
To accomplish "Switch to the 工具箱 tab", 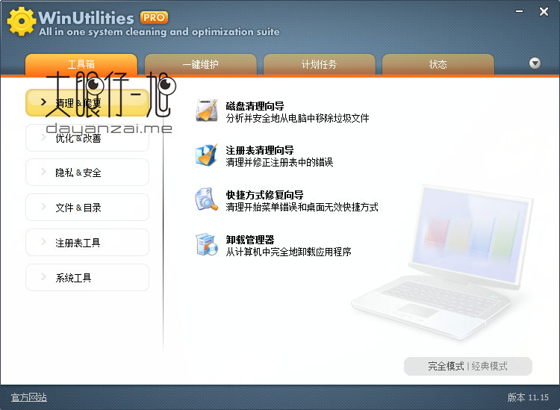I will 81,64.
